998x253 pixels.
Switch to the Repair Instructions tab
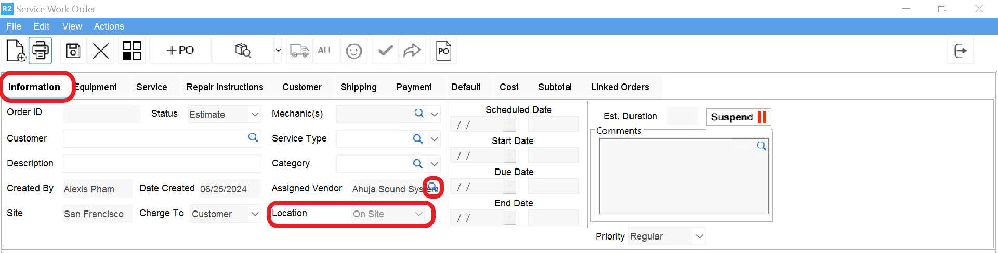coord(225,87)
